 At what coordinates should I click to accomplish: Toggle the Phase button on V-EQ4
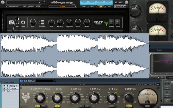click(x=43, y=106)
